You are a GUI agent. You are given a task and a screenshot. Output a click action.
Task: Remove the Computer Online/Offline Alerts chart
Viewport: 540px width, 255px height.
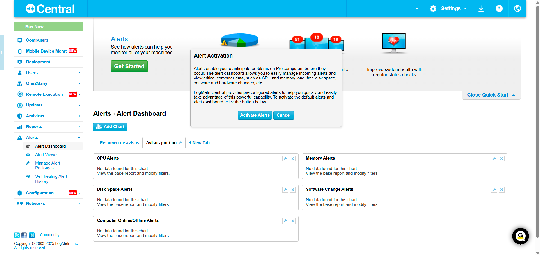pos(293,221)
